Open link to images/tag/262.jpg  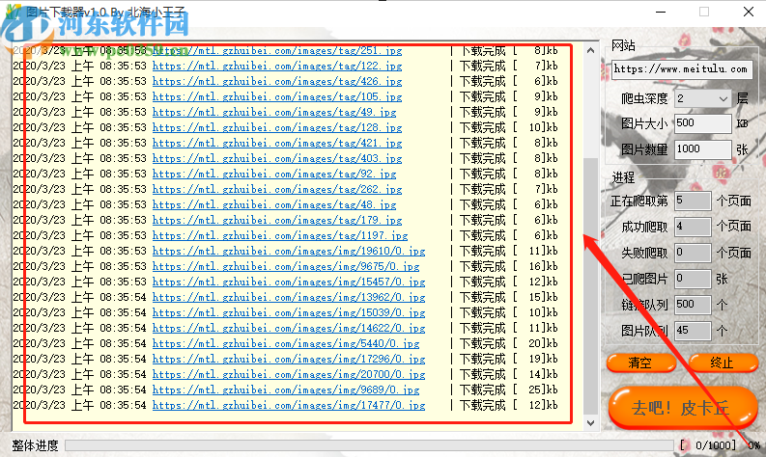tap(277, 189)
